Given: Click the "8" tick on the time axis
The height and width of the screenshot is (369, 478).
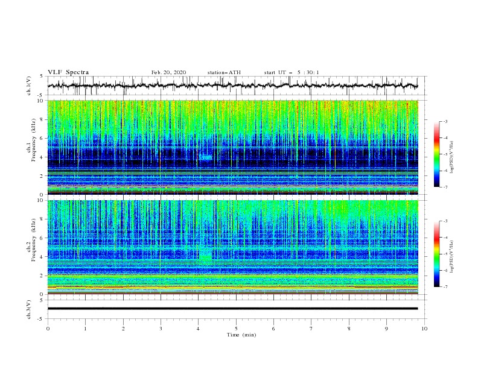Looking at the screenshot, I should point(349,329).
